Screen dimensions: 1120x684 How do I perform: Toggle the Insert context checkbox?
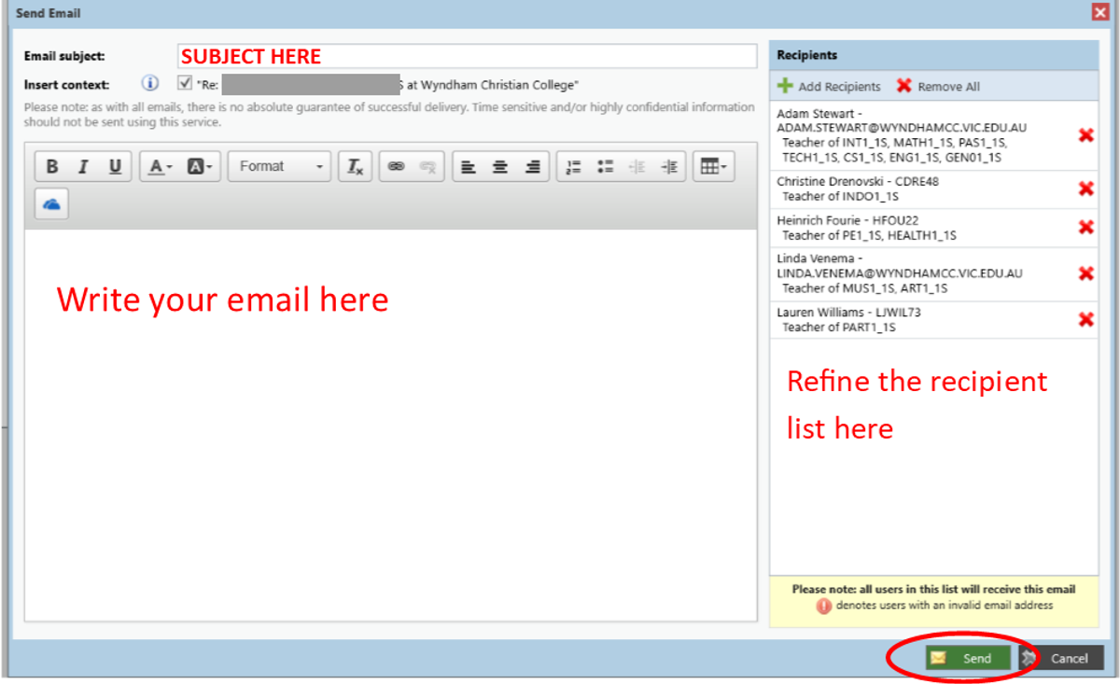[x=185, y=83]
